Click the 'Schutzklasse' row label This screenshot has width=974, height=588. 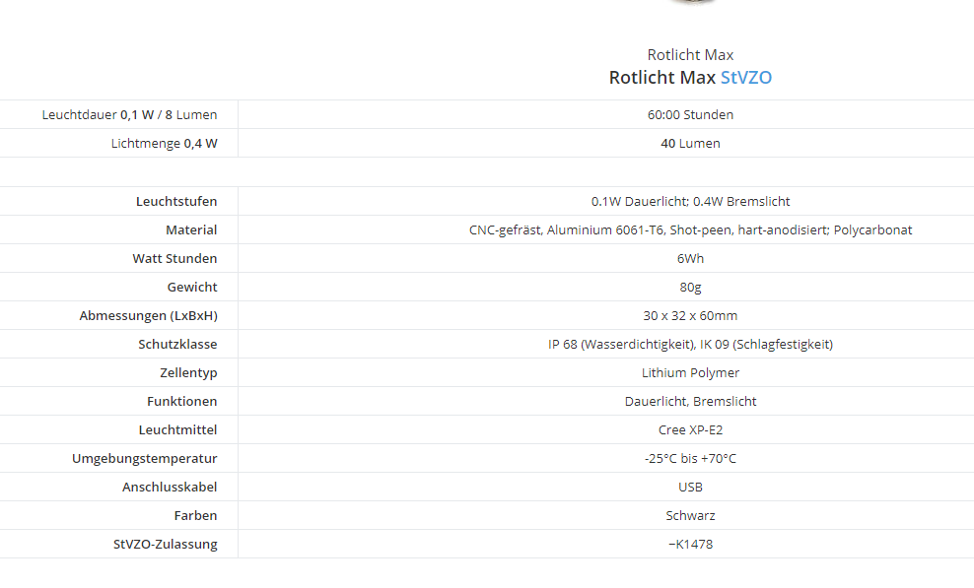pos(177,345)
